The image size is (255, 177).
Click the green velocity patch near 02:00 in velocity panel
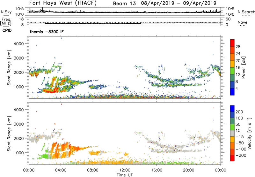(x=44, y=156)
